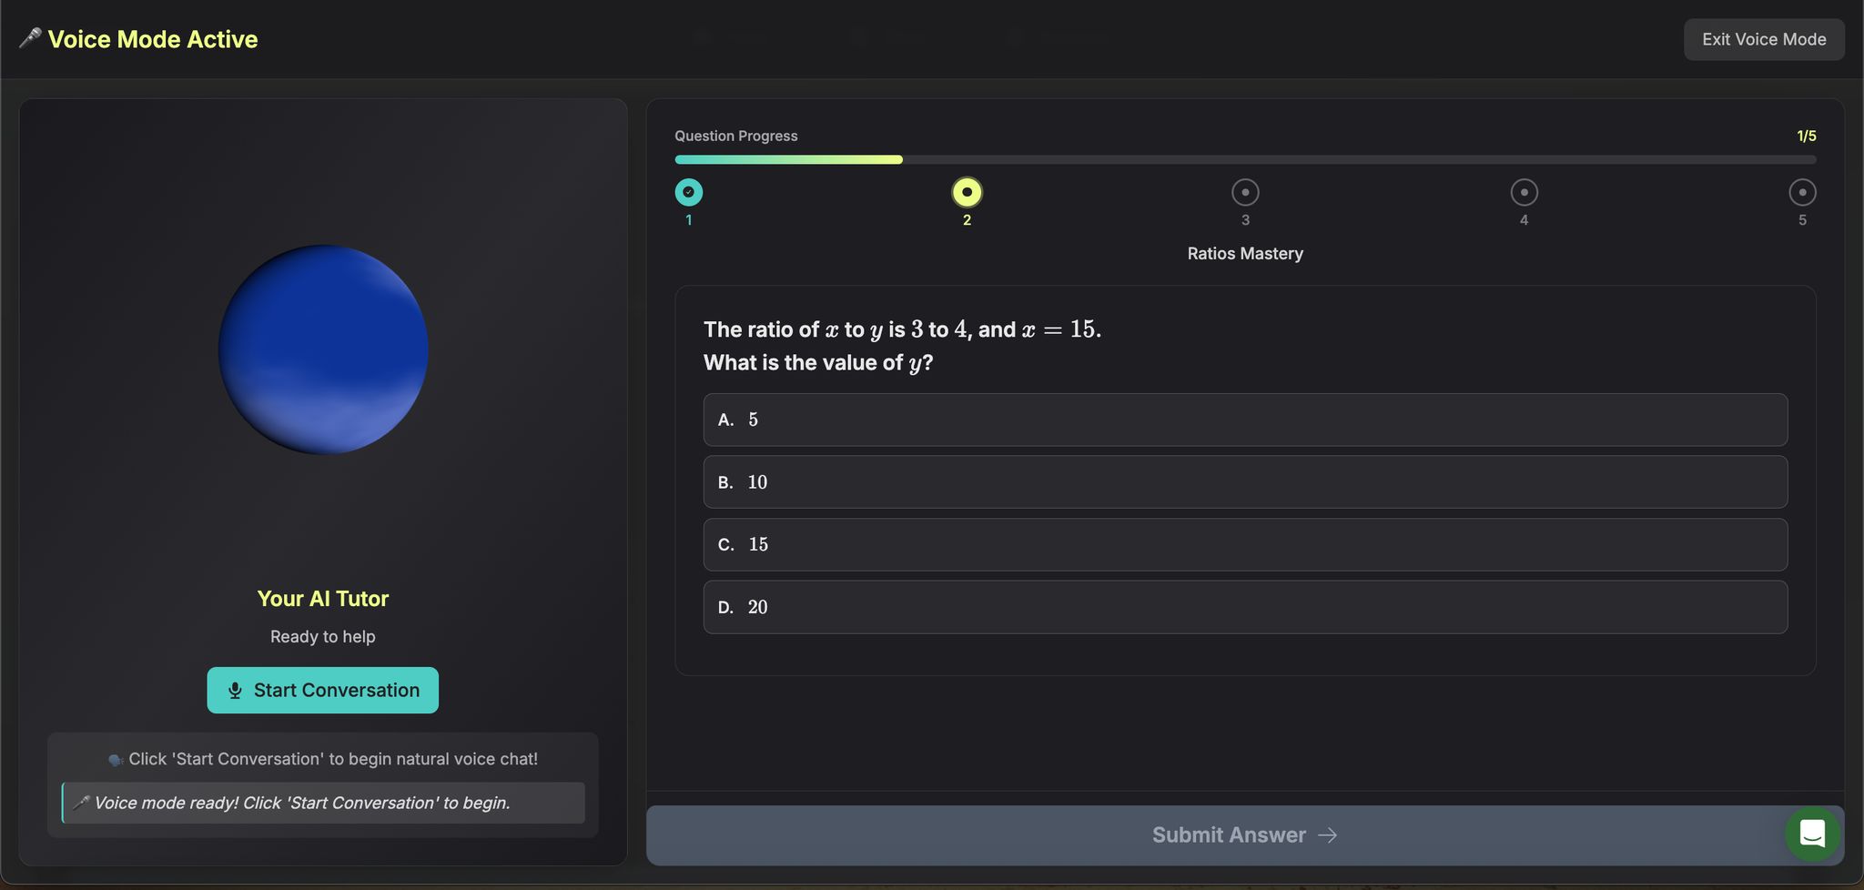This screenshot has height=890, width=1864.
Task: Select current question step 2 marker
Action: [967, 192]
